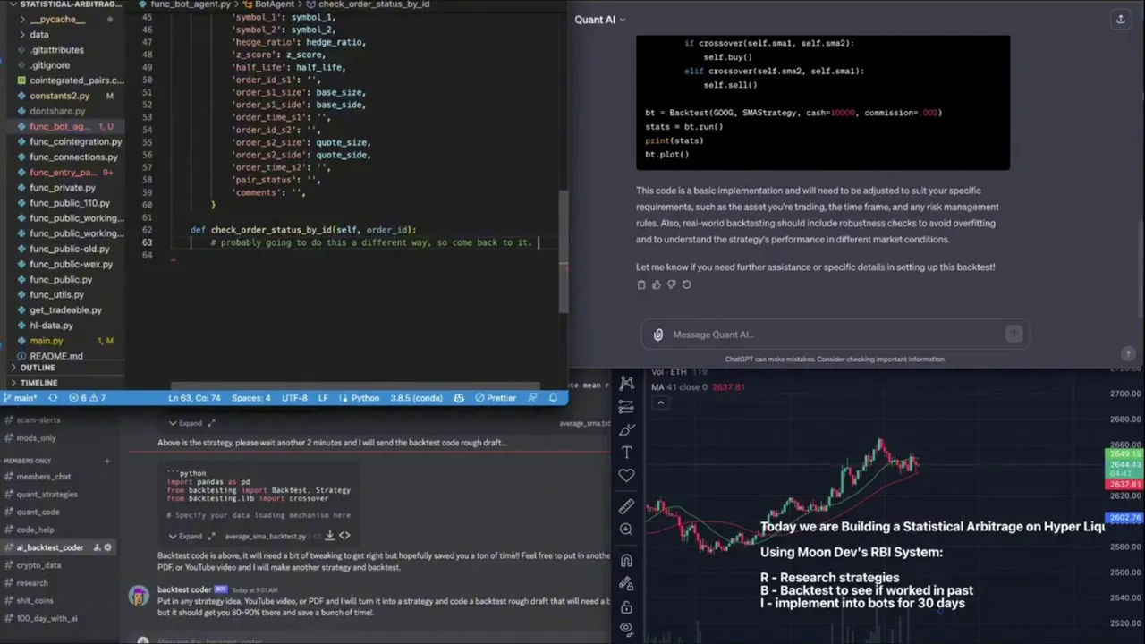
Task: Open the crypto_data Discord channel
Action: (39, 565)
